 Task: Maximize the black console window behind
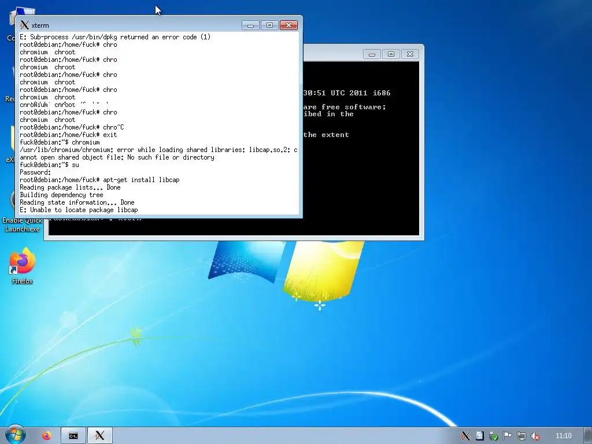(x=391, y=54)
